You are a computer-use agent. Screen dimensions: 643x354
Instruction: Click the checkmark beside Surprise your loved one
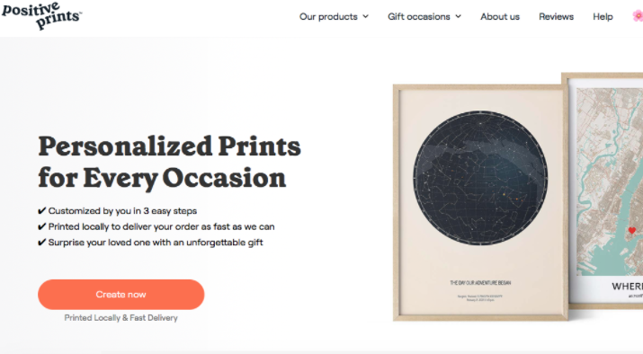pyautogui.click(x=41, y=243)
